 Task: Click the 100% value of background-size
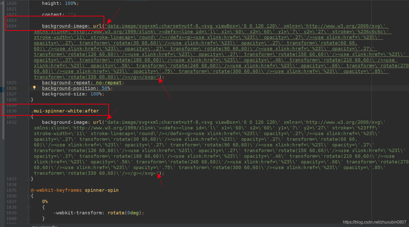(x=96, y=94)
